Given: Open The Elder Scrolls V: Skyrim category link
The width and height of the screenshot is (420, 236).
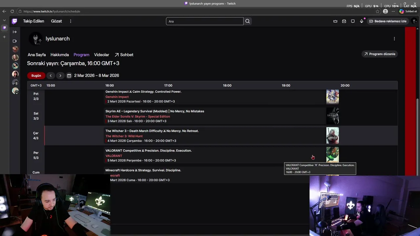Looking at the screenshot, I should coord(138,117).
